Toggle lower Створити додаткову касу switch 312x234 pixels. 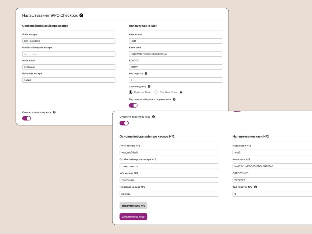[x=124, y=123]
